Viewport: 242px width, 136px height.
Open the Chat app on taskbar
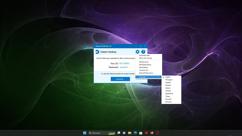point(124,133)
